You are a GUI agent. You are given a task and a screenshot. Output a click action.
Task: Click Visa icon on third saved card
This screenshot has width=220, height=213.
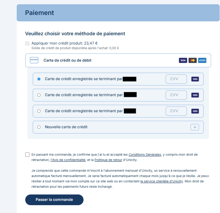[x=195, y=111]
